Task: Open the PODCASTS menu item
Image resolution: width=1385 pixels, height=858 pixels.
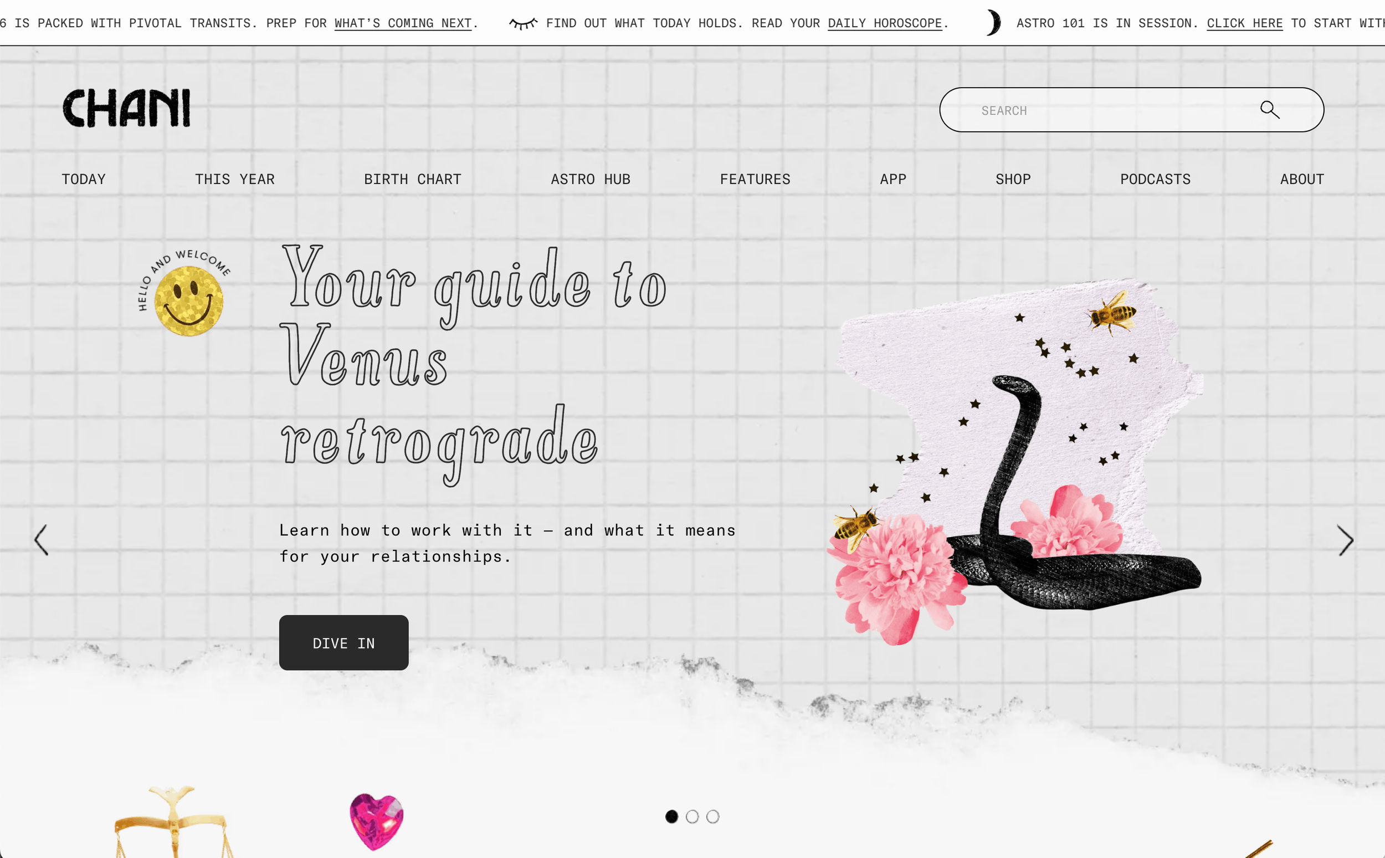Action: tap(1155, 180)
